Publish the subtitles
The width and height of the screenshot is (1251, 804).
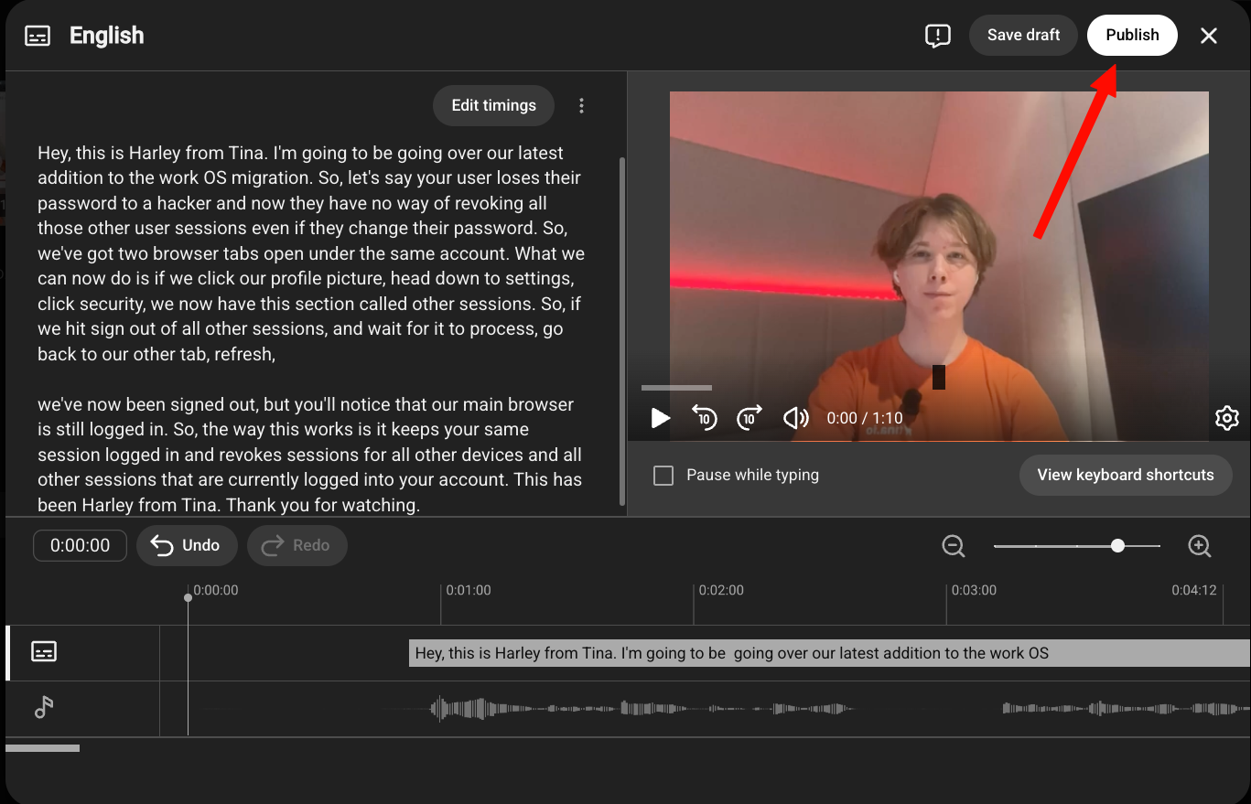tap(1132, 35)
